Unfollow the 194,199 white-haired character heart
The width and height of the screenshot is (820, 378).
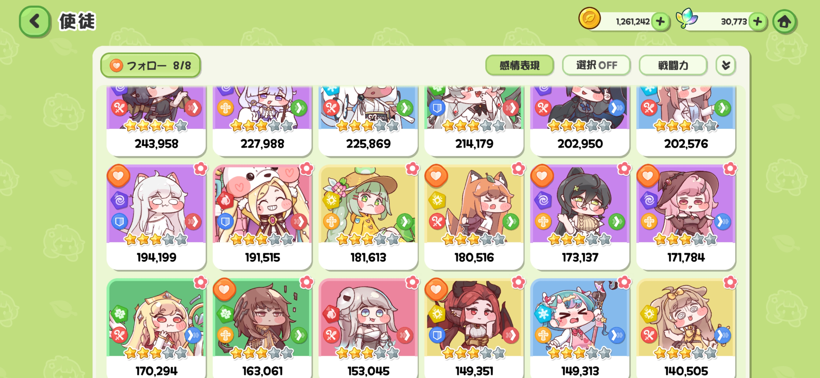click(x=118, y=176)
